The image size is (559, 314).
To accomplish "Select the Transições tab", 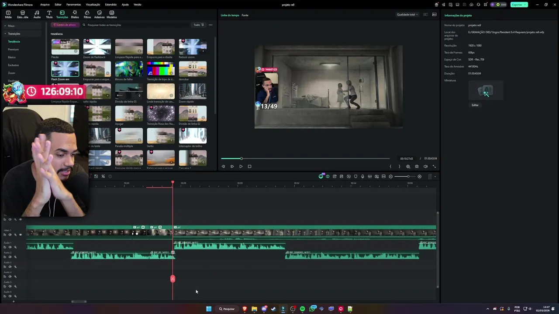I will click(62, 14).
